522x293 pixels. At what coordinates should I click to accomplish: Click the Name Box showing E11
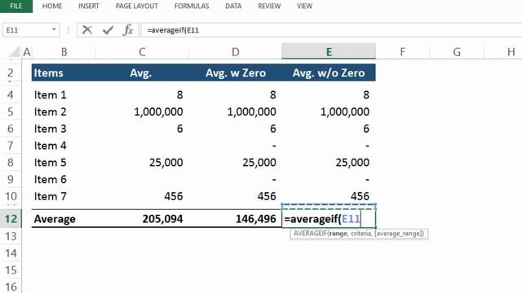(x=31, y=30)
